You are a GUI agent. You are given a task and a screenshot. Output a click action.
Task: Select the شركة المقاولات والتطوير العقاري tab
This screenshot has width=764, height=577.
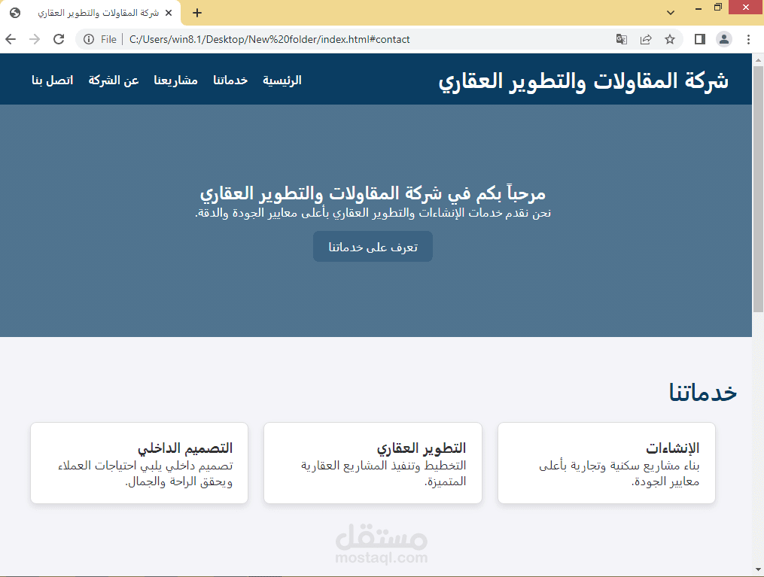pyautogui.click(x=90, y=13)
